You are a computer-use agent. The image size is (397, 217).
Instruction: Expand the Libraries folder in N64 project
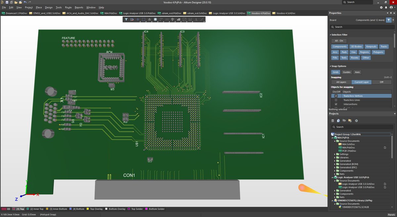coord(334,157)
